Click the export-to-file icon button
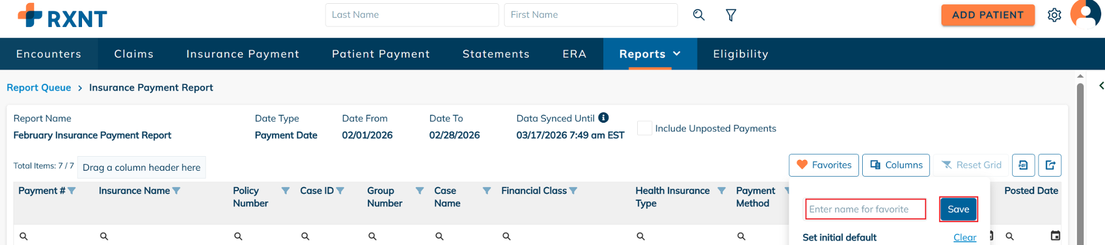Viewport: 1105px width, 245px height. point(1023,165)
